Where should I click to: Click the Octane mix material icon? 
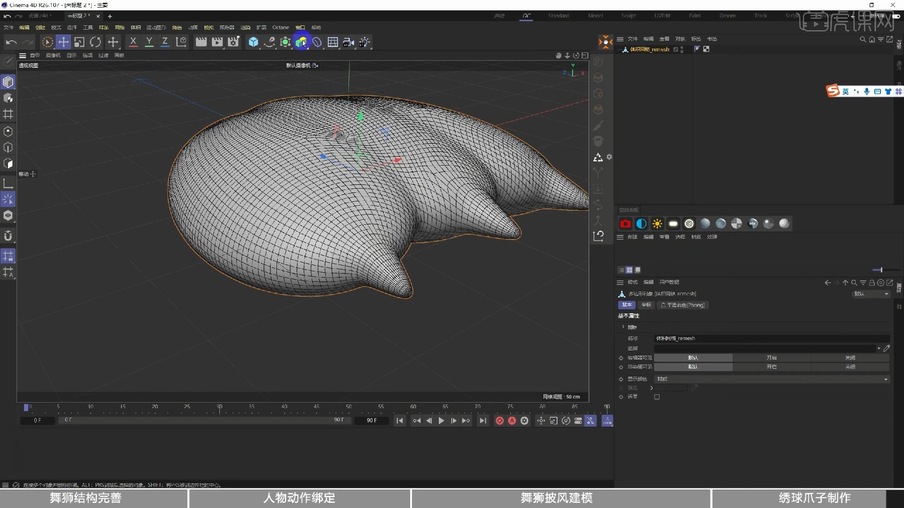click(x=752, y=224)
